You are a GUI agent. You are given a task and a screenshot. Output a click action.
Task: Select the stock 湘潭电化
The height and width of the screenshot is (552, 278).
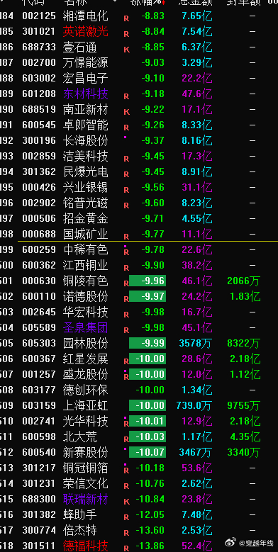(x=86, y=16)
